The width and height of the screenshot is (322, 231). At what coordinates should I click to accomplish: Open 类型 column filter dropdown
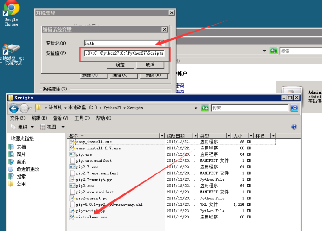(229, 136)
